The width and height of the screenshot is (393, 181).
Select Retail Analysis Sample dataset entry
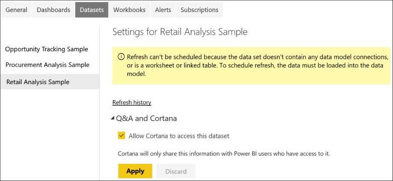(50, 82)
